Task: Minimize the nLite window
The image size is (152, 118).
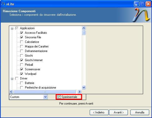Action: (136, 4)
